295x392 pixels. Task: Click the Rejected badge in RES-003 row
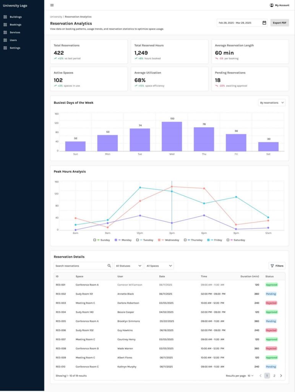click(271, 303)
